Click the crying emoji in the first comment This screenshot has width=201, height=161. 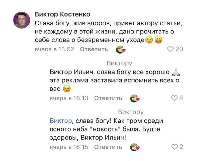tap(149, 40)
